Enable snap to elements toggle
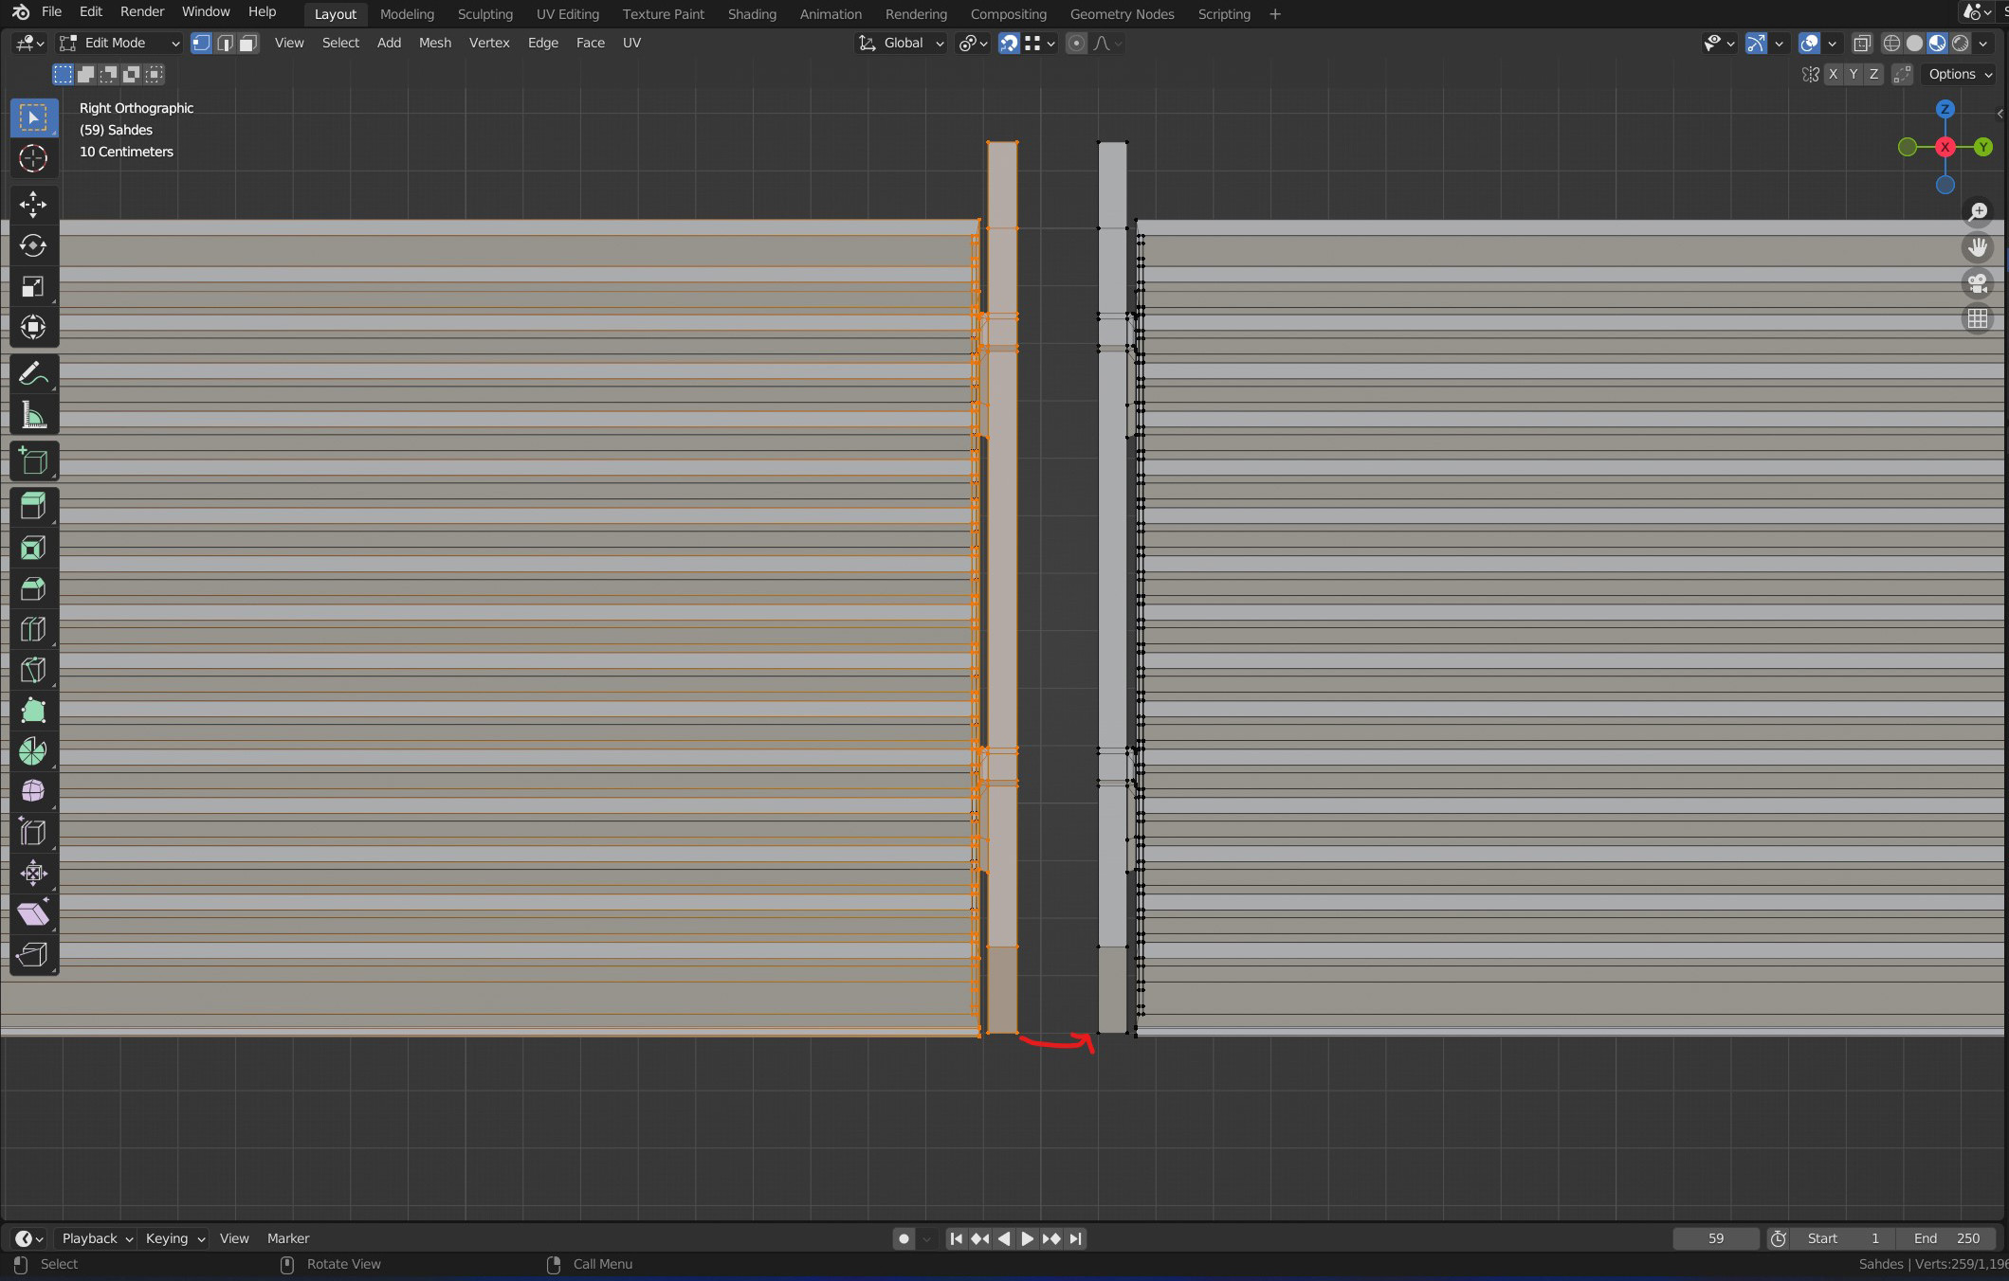Image resolution: width=2009 pixels, height=1281 pixels. 1009,41
